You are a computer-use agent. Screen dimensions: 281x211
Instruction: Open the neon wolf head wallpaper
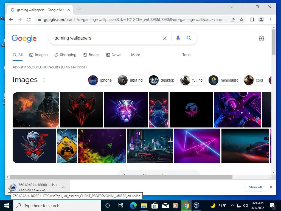[x=126, y=110]
